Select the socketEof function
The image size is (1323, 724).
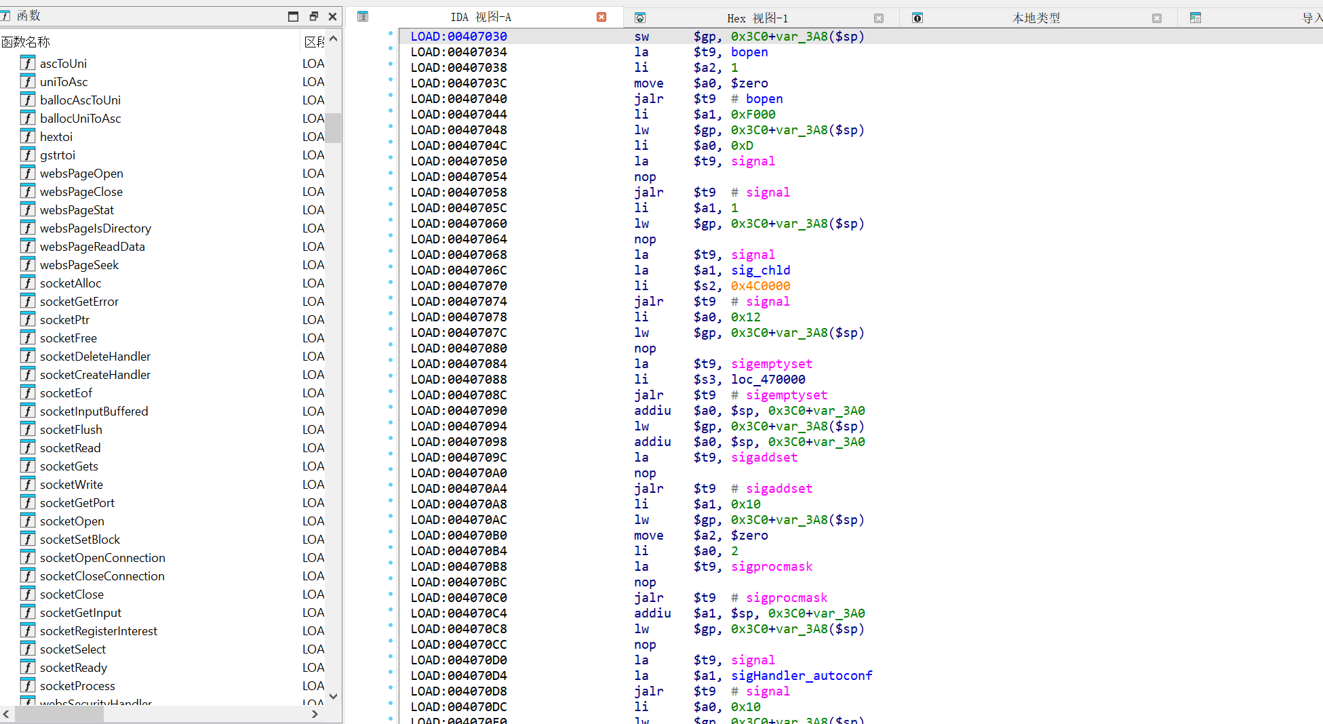click(66, 393)
